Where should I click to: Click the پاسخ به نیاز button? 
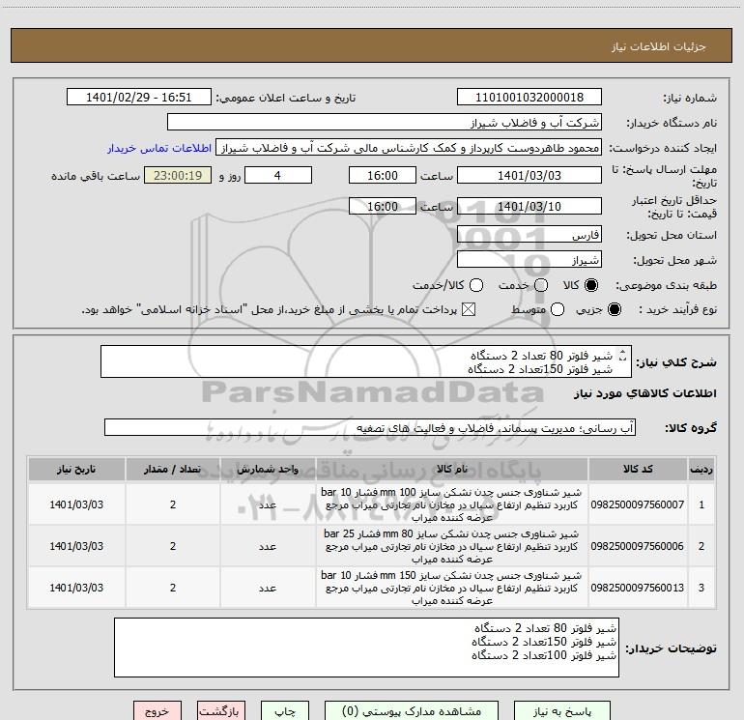pos(561,711)
